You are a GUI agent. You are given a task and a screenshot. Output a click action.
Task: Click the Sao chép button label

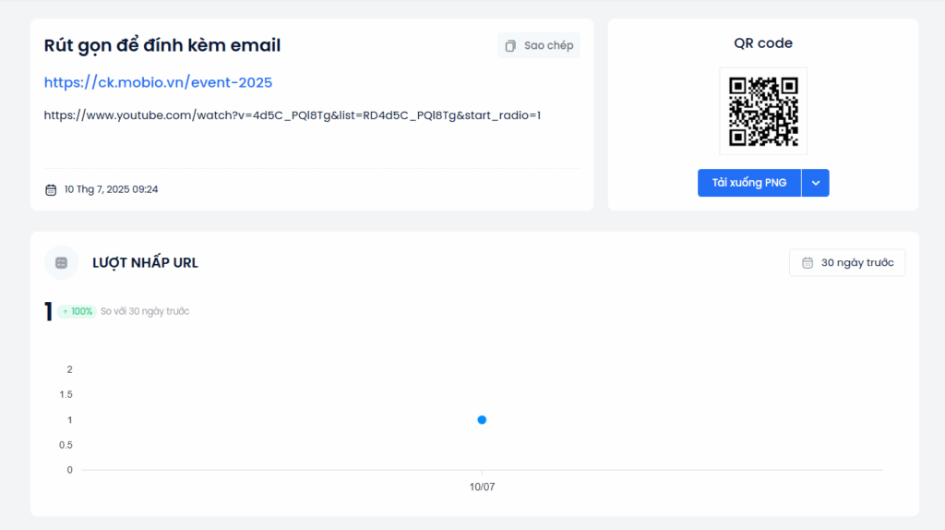pos(548,46)
